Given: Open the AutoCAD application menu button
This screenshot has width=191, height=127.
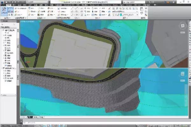Looking at the screenshot, I should pos(3,2).
